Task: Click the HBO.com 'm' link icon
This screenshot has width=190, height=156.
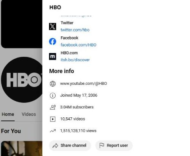Action: pos(52,56)
